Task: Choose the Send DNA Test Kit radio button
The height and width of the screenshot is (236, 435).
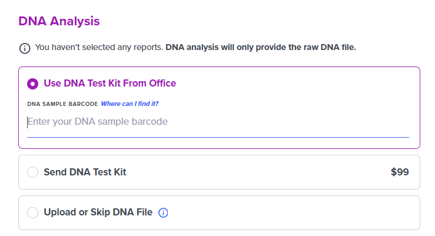Action: 33,172
